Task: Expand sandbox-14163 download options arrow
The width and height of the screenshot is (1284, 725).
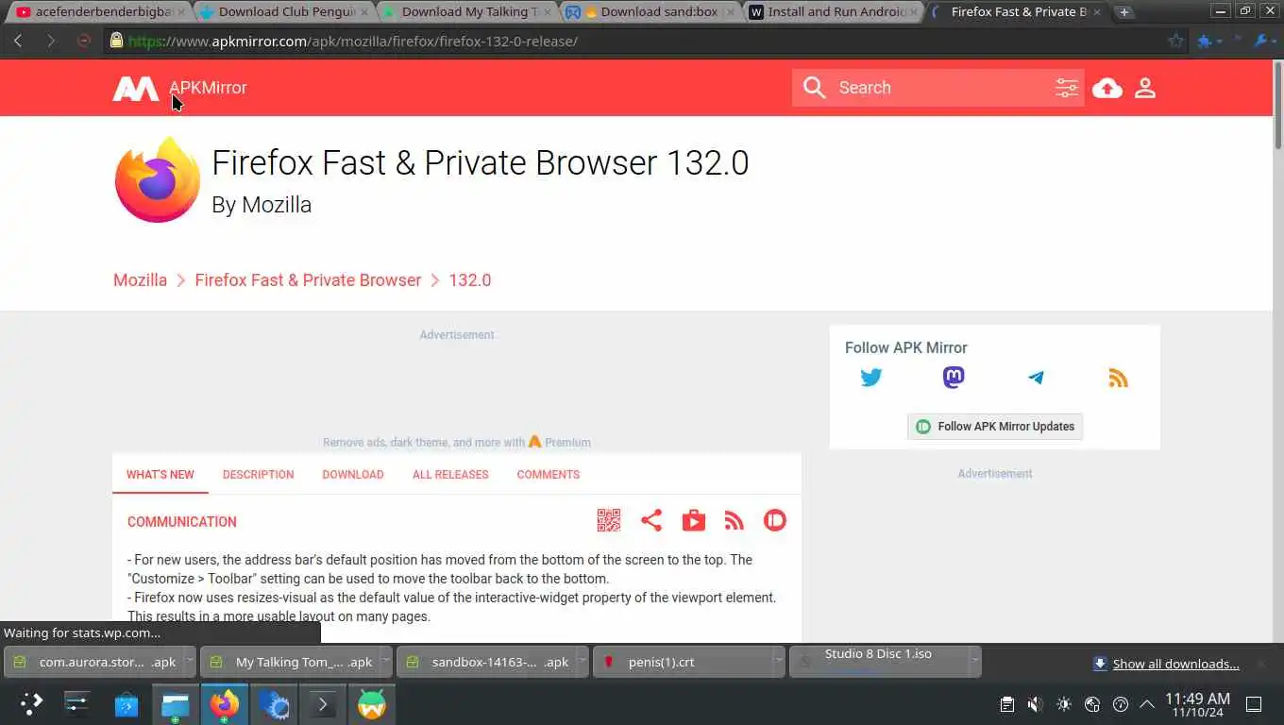Action: coord(582,662)
